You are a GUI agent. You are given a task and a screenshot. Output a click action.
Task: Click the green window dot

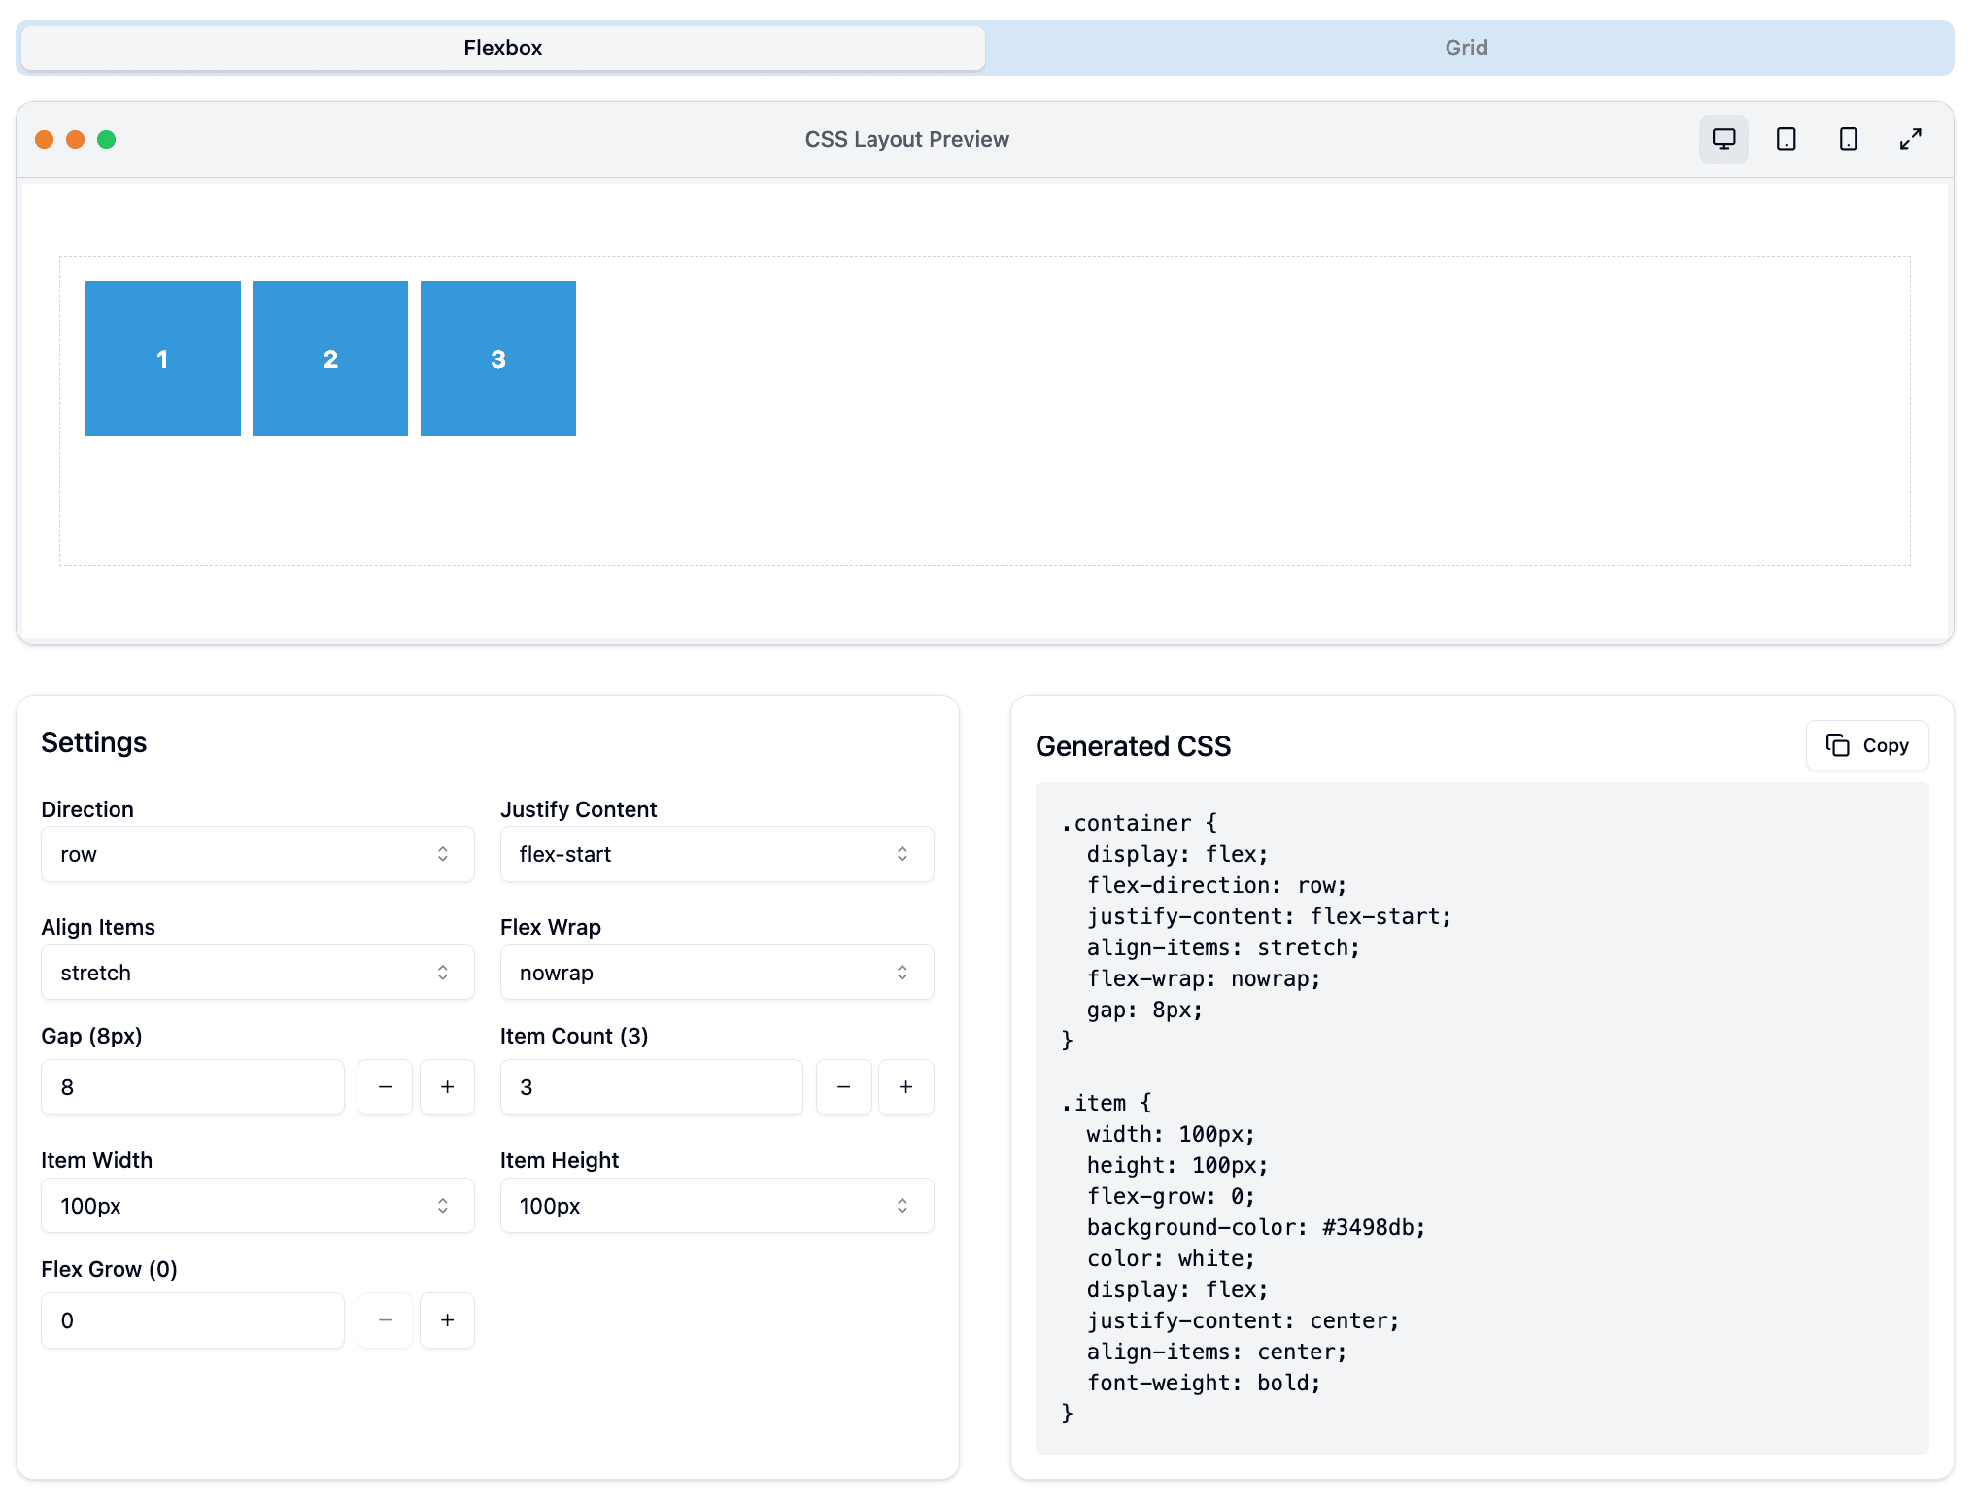coord(107,139)
